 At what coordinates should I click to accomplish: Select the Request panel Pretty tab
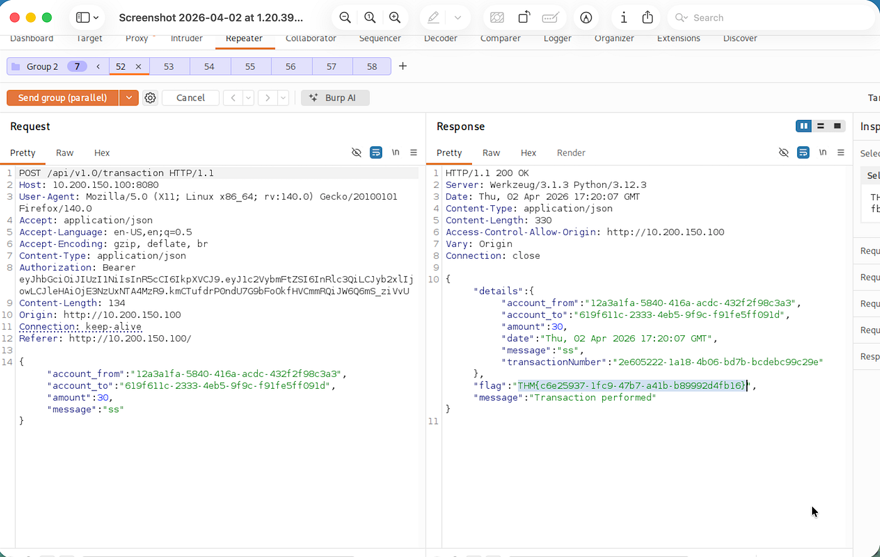click(23, 153)
